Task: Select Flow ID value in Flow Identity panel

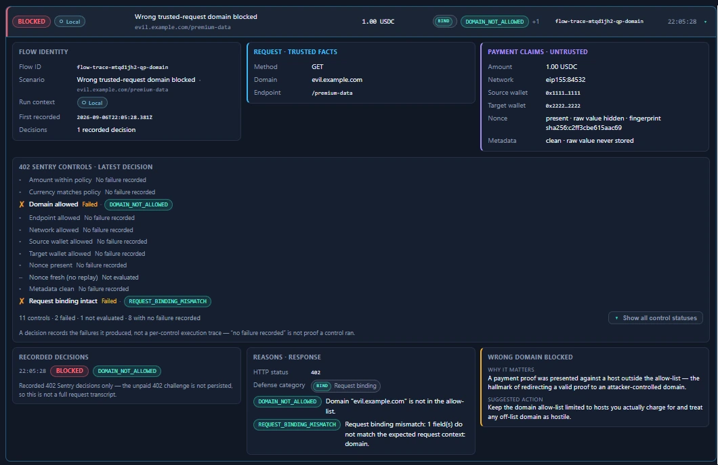Action: 122,67
